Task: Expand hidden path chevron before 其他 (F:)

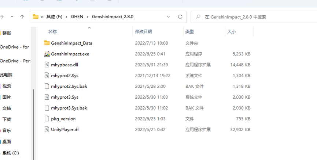Action: pyautogui.click(x=42, y=17)
